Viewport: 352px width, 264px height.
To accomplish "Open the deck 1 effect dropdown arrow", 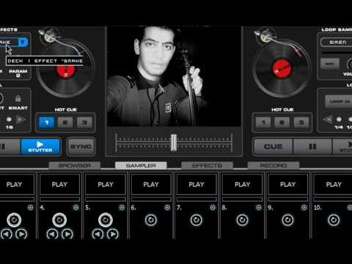I will coord(23,43).
